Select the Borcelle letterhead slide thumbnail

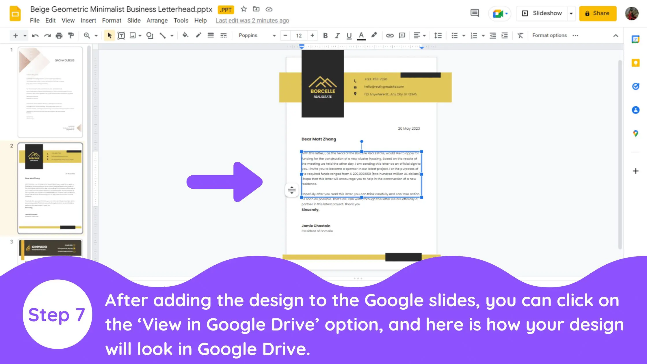pyautogui.click(x=50, y=188)
